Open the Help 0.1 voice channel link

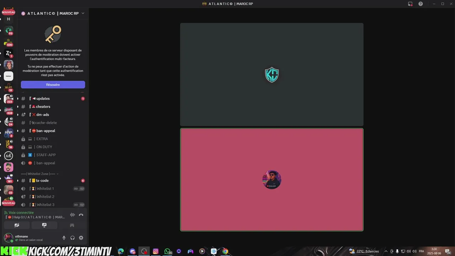tap(35, 217)
